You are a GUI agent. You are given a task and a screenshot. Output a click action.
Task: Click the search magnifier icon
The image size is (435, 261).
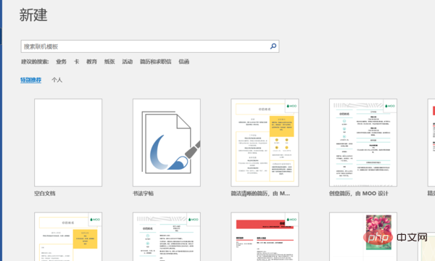tap(273, 46)
